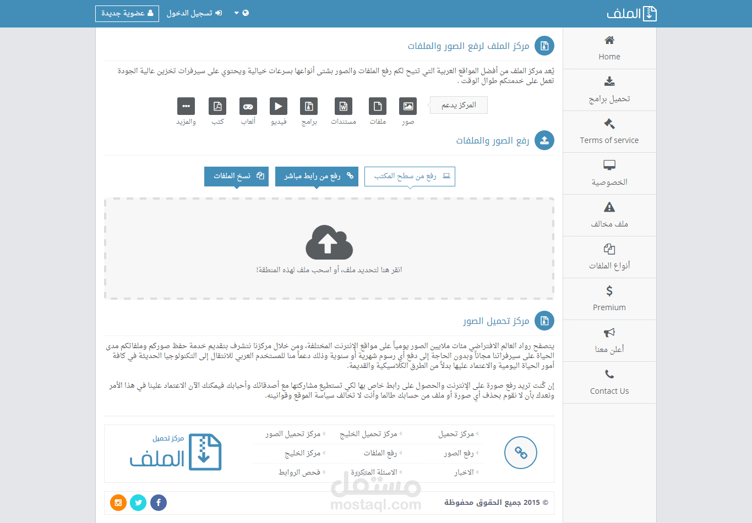Click the ملفات blank file icon

pyautogui.click(x=378, y=106)
